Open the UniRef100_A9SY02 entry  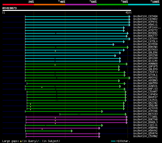click(x=145, y=78)
